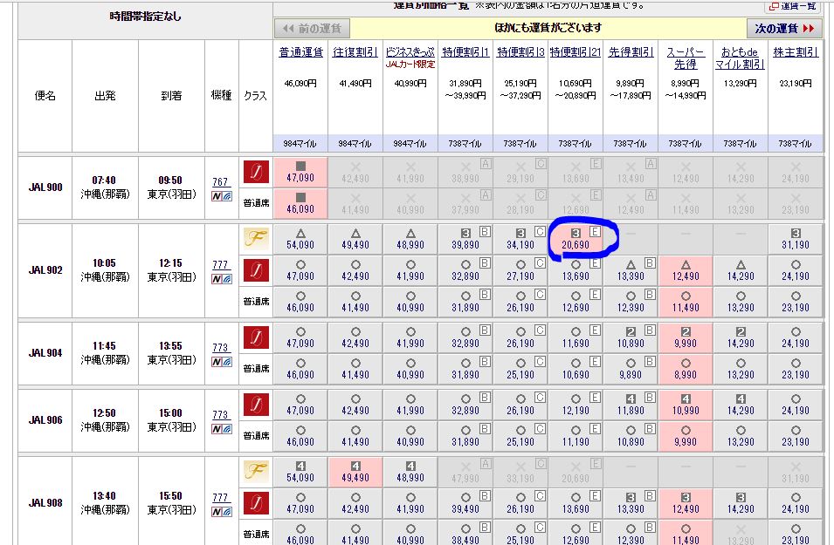The image size is (834, 545).
Task: Click the Class J icon for JAL904
Action: (x=256, y=337)
